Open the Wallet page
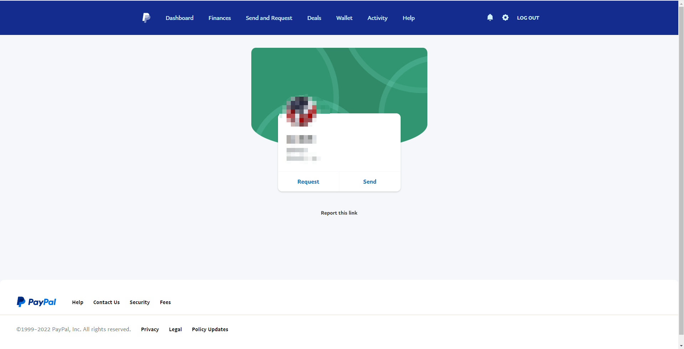684x349 pixels. pos(344,18)
